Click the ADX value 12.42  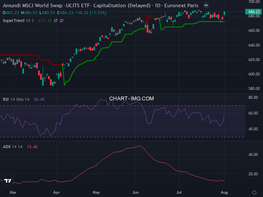point(32,147)
